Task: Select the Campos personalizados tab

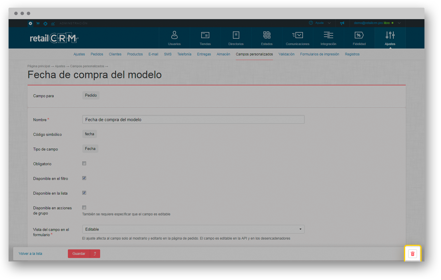Action: coord(254,54)
